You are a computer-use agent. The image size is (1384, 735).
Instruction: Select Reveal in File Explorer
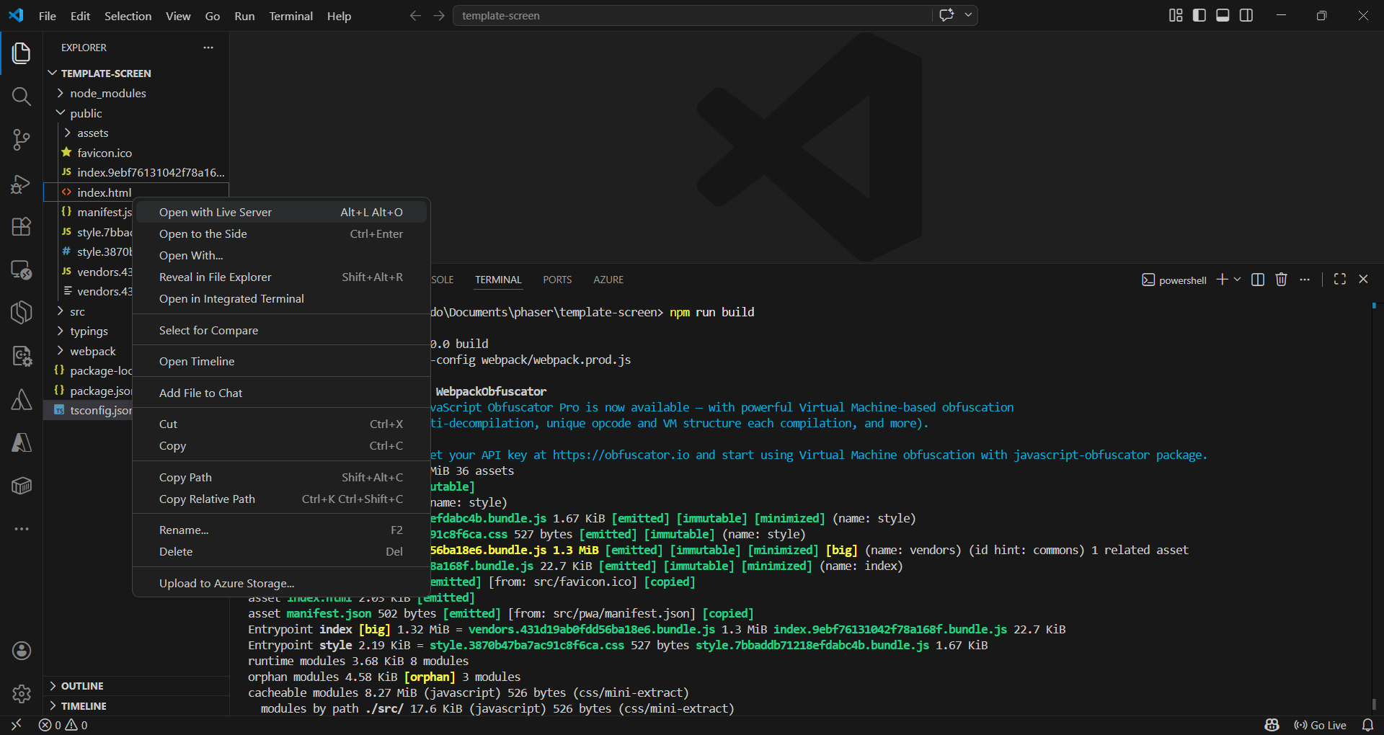(x=281, y=277)
